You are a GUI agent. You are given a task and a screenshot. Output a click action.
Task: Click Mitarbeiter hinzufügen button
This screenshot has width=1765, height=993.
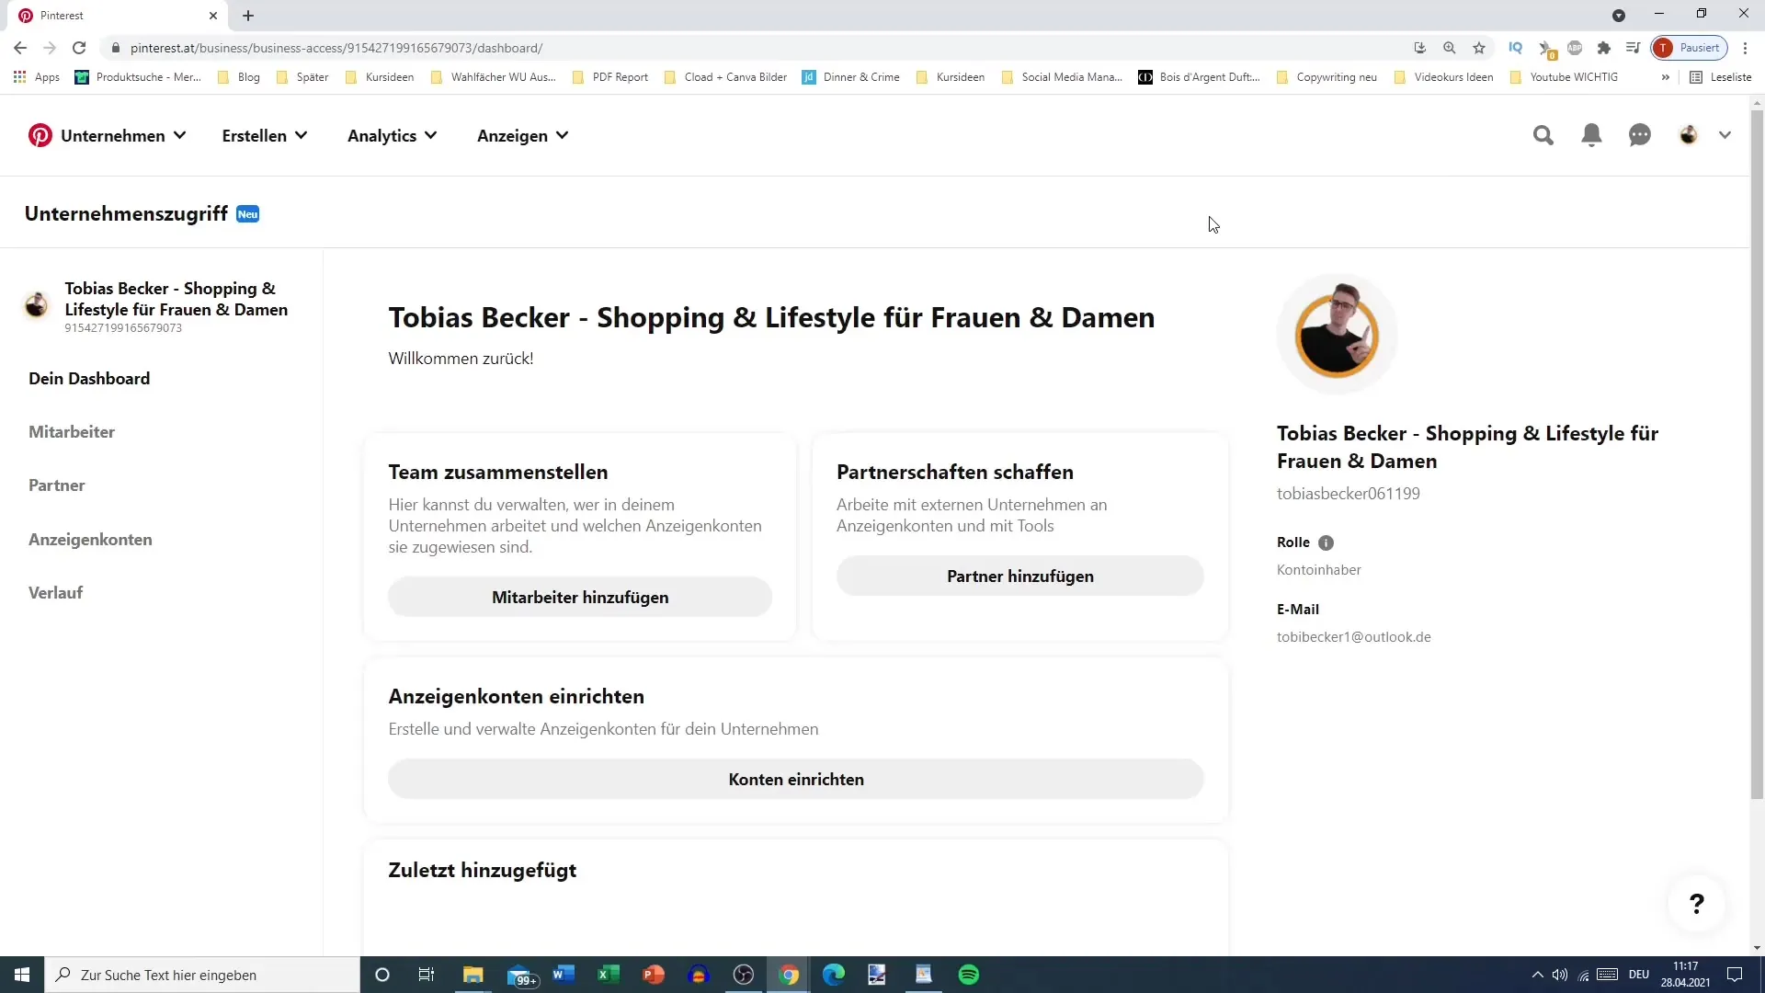tap(581, 597)
